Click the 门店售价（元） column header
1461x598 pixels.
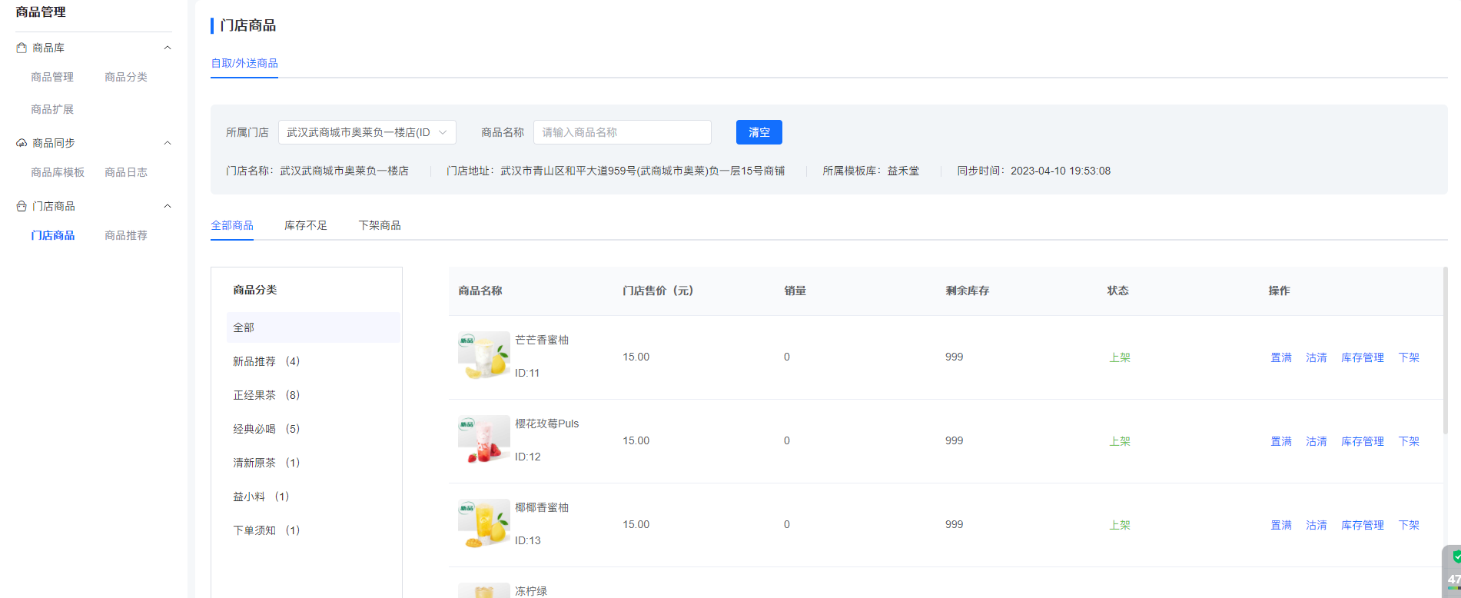tap(658, 291)
